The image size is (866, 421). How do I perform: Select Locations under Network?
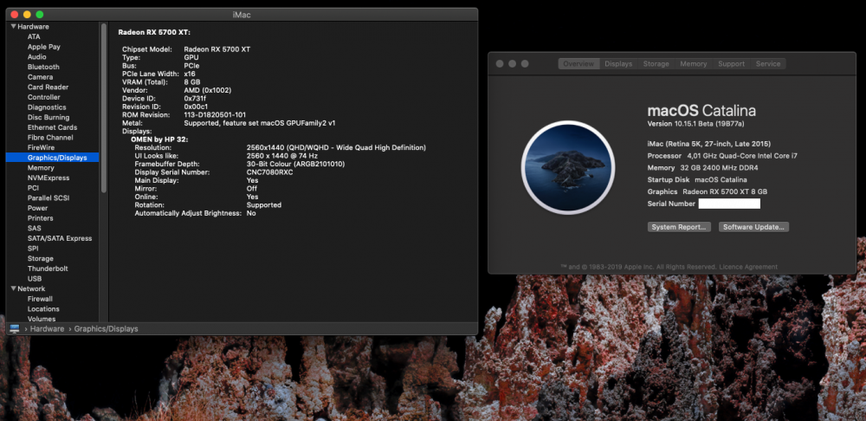tap(43, 309)
